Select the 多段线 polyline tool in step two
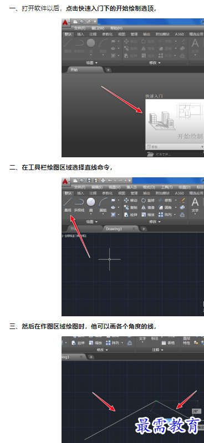 pos(79,205)
